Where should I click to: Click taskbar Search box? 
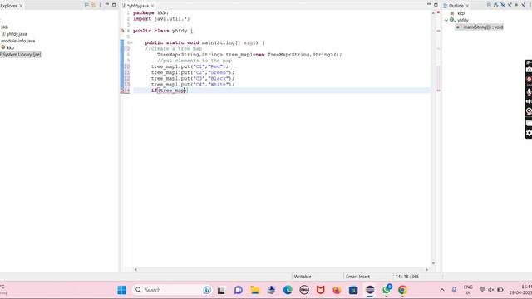pos(172,290)
